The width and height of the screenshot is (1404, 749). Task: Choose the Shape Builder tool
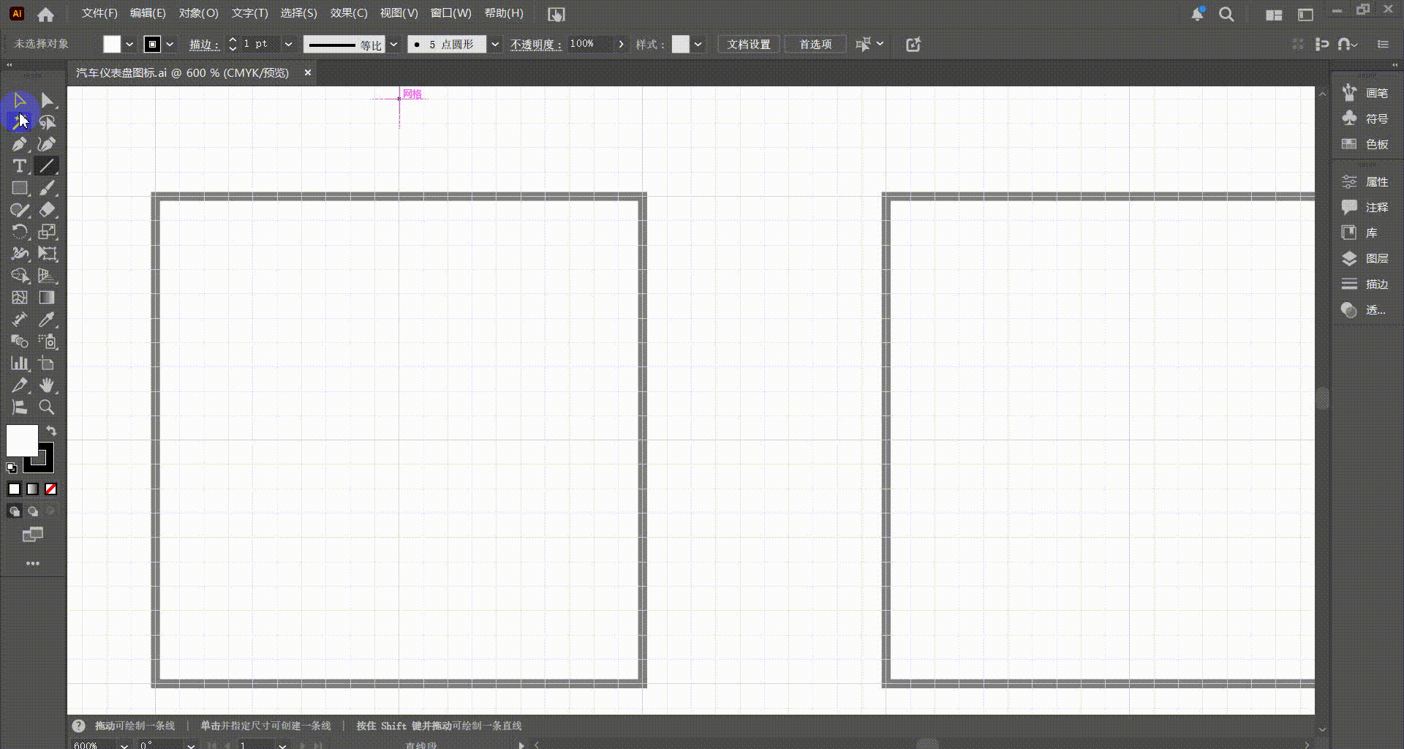coord(20,276)
